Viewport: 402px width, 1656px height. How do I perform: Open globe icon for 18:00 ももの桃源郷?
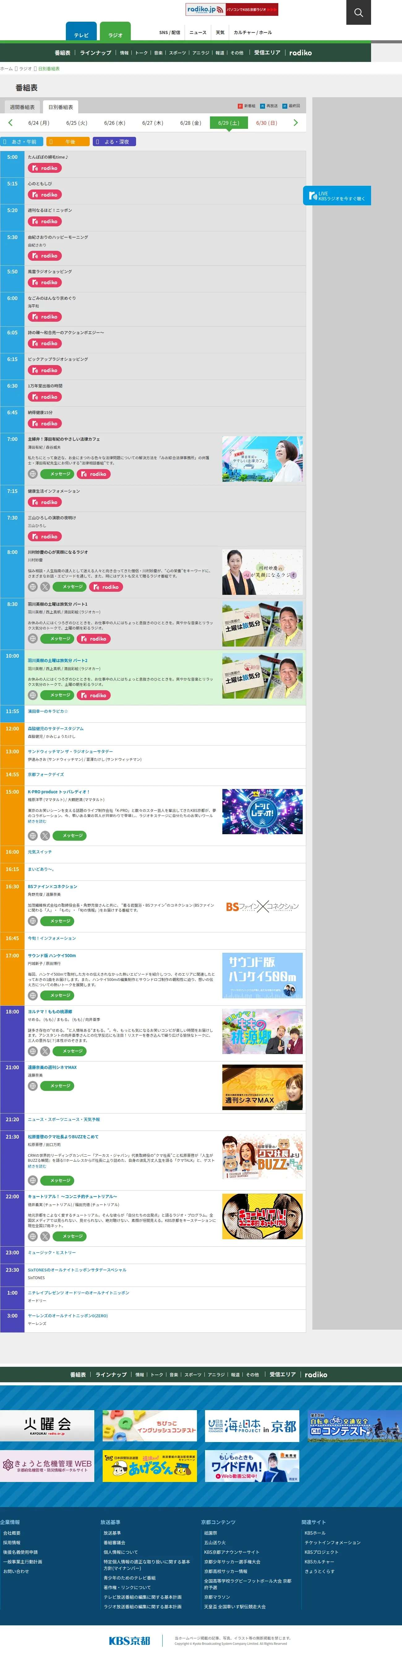click(x=33, y=1052)
